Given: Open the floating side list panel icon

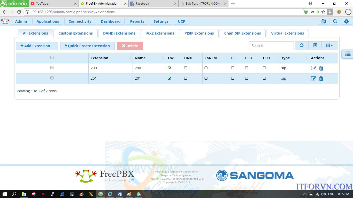Looking at the screenshot, I should point(348,54).
